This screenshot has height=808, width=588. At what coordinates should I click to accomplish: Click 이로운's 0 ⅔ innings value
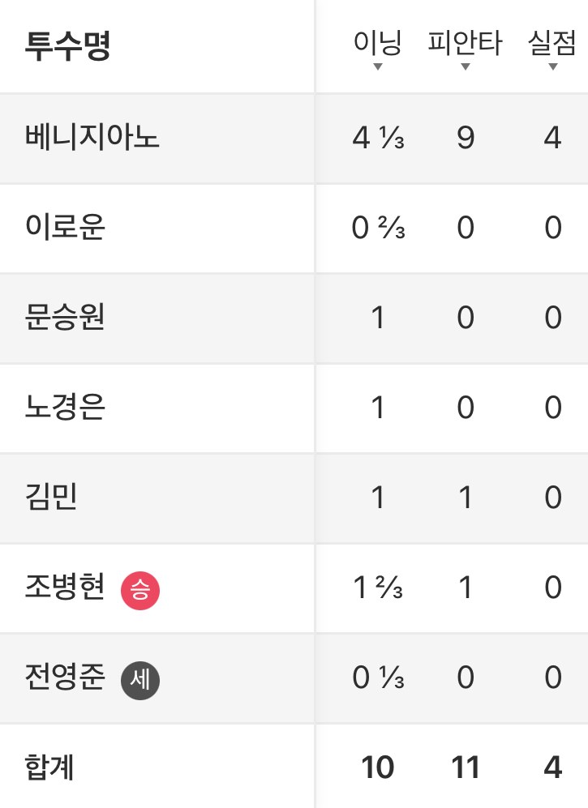[x=378, y=229]
